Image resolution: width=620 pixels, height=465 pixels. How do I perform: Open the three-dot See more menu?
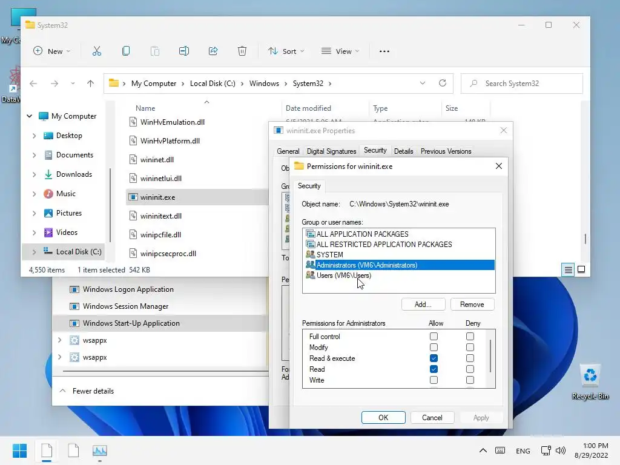point(384,51)
